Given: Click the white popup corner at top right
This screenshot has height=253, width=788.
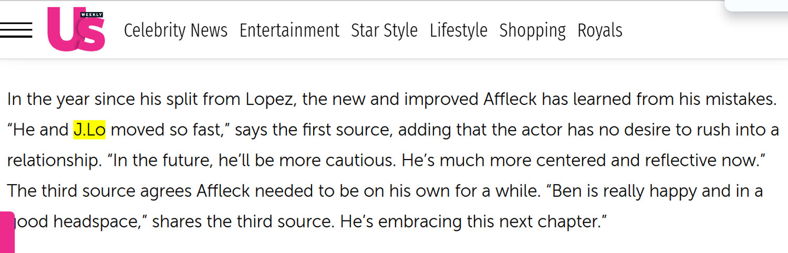Looking at the screenshot, I should (x=756, y=5).
